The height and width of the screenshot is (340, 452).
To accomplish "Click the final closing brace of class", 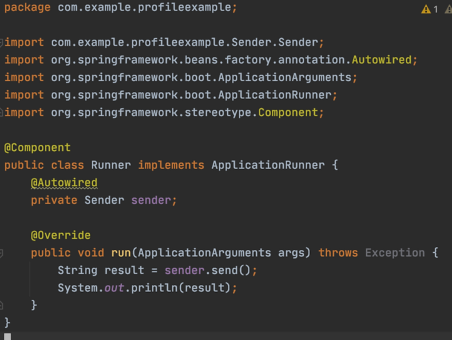I will click(7, 323).
